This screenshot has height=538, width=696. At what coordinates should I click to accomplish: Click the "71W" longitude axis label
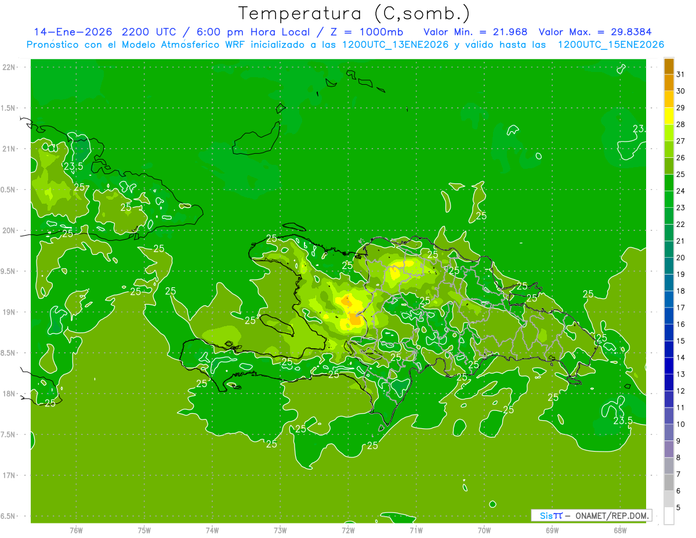click(x=416, y=530)
